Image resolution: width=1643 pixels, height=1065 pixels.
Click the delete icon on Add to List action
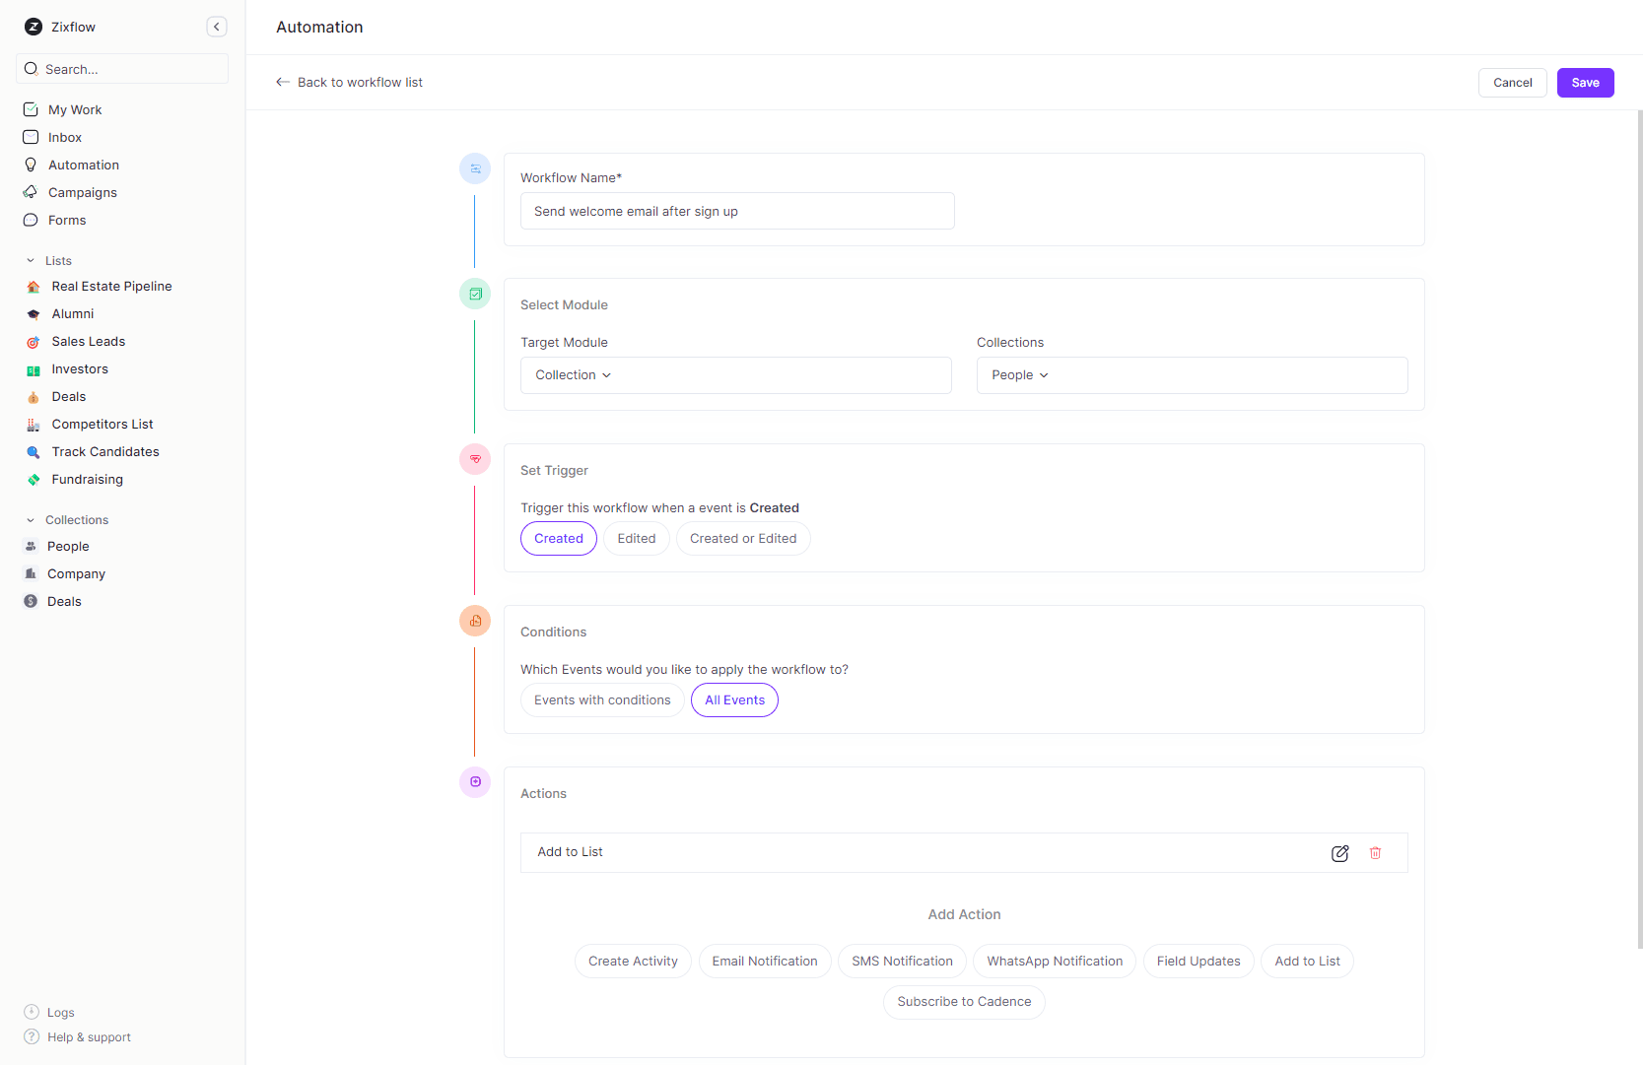coord(1375,852)
